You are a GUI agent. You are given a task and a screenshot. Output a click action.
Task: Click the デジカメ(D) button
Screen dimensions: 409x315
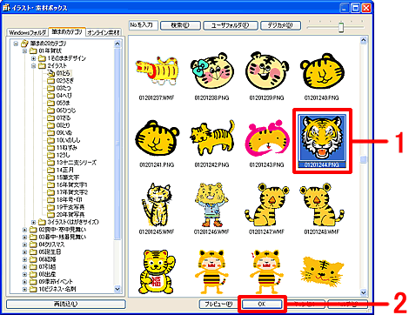(x=280, y=25)
